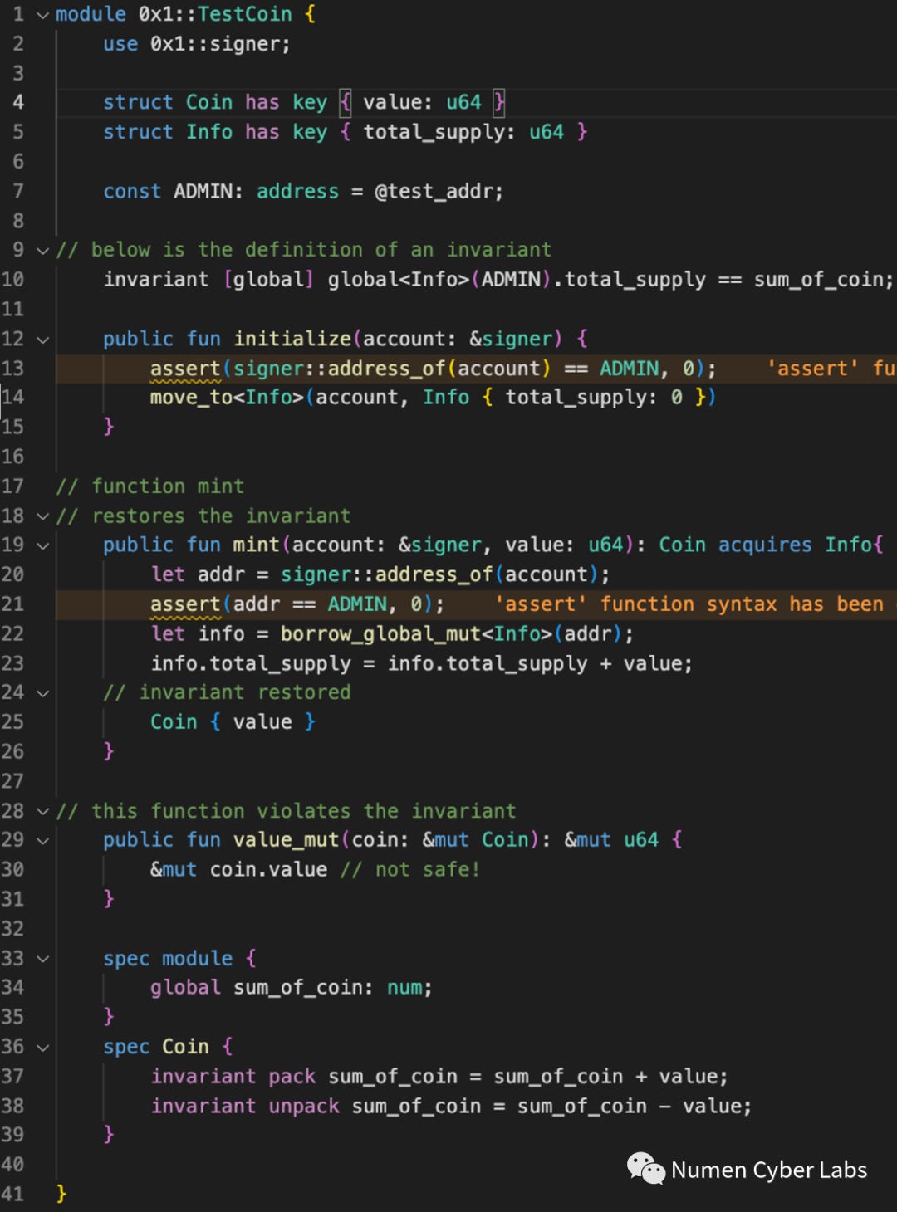Click the 'num' type on line 34
Screen dimensions: 897x1212
[x=404, y=988]
